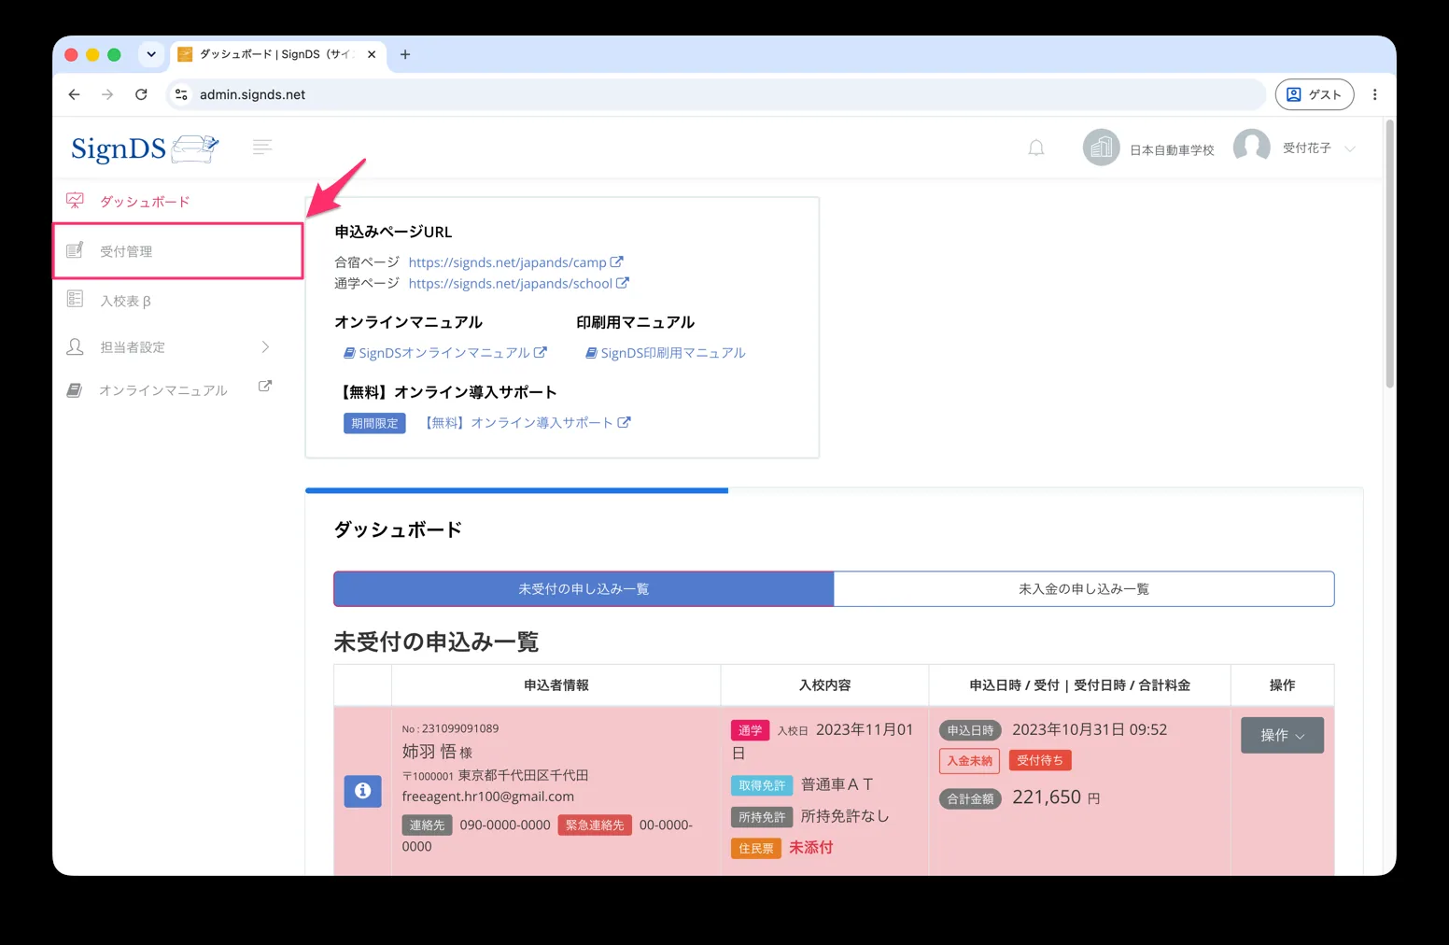Click external-link icon beside sidebar オンラインマニュアル
The width and height of the screenshot is (1449, 945).
(265, 386)
